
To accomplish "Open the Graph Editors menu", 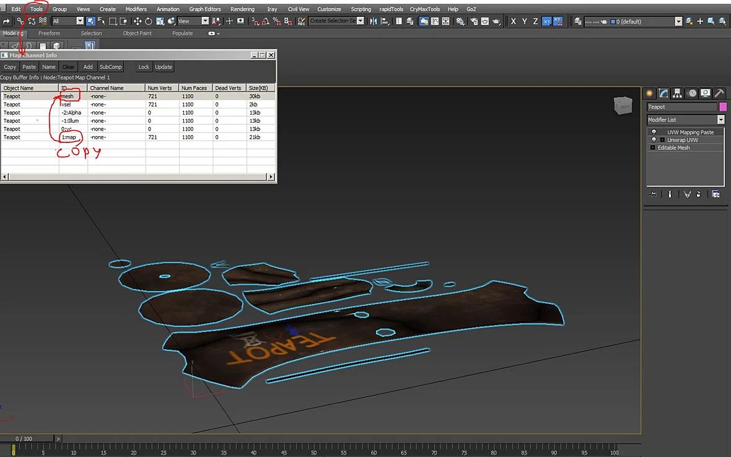I will (x=204, y=9).
